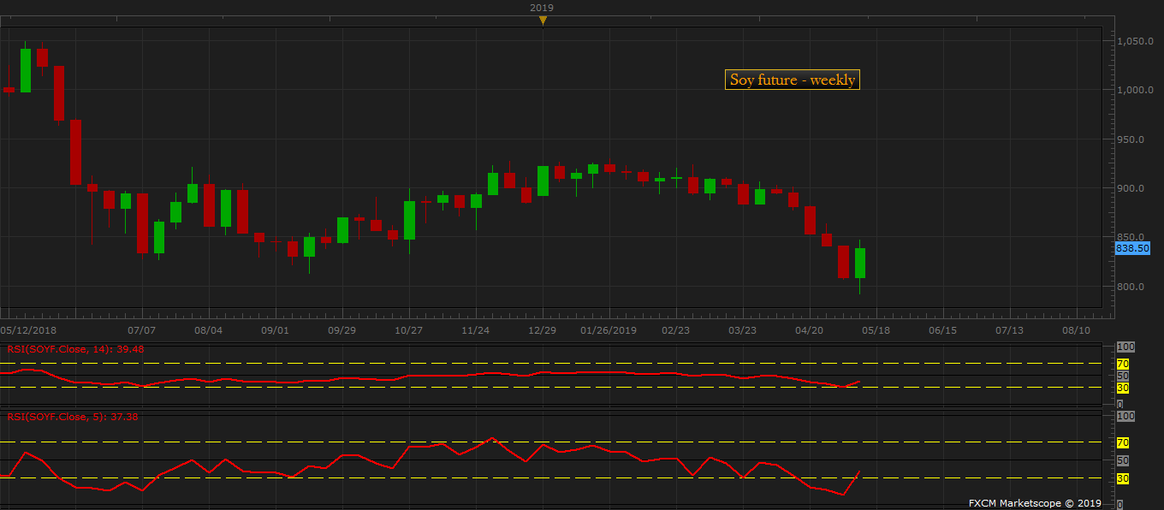Click the last green weekly candle
Viewport: 1164px width, 510px height.
point(860,263)
